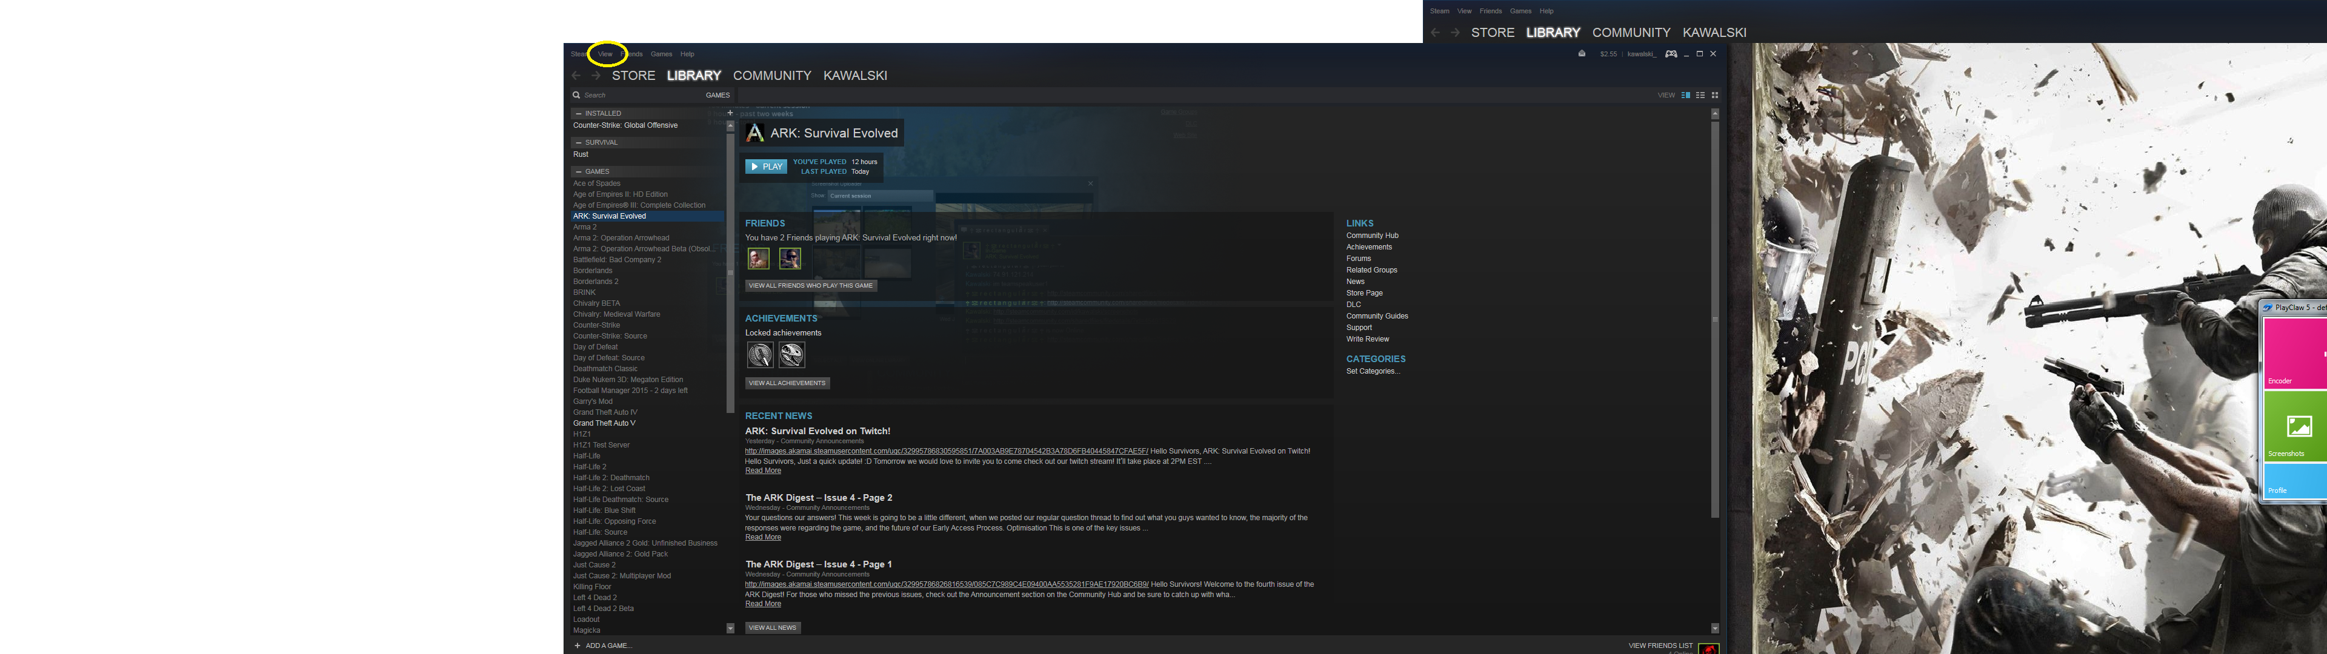Select Grand Theft Auto V in the list
This screenshot has width=2327, height=654.
[604, 424]
